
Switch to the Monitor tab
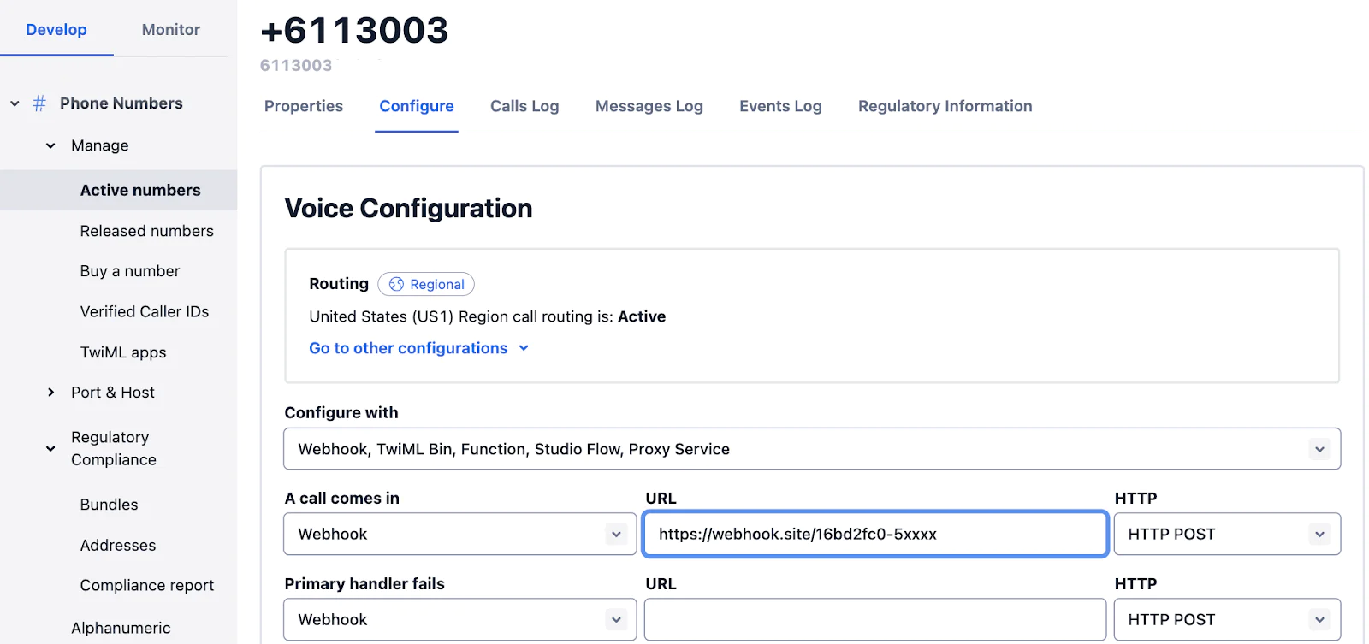[170, 30]
